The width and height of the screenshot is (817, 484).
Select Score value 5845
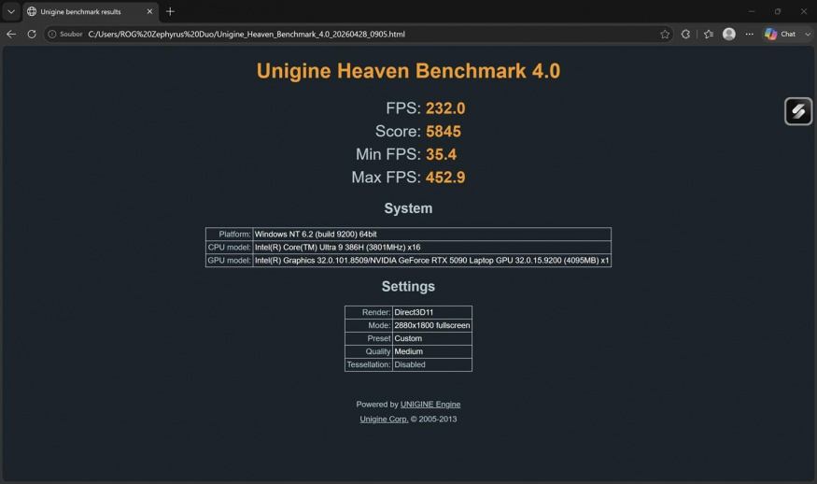point(444,131)
